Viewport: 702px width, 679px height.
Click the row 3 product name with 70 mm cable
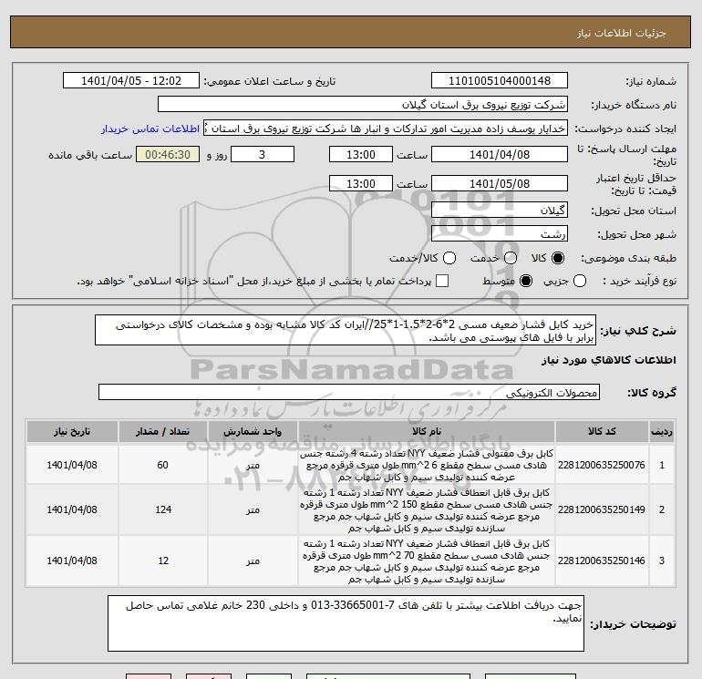click(x=427, y=561)
